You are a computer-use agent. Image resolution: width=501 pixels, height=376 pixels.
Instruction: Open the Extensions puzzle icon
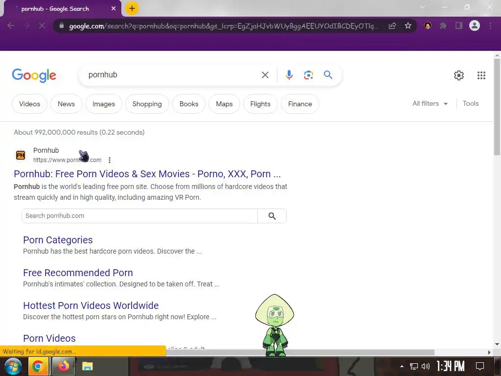443,25
